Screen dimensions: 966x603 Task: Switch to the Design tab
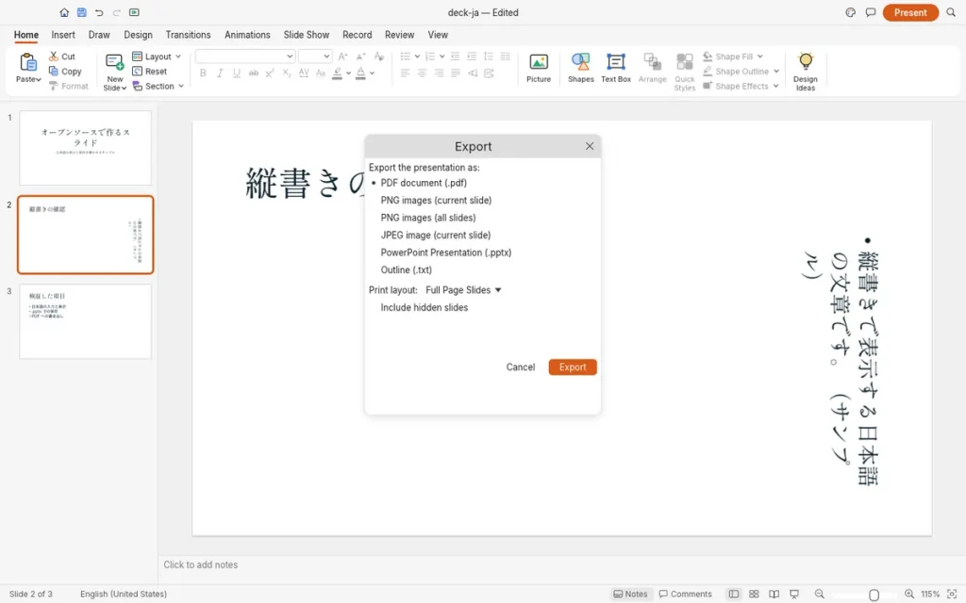click(x=138, y=35)
